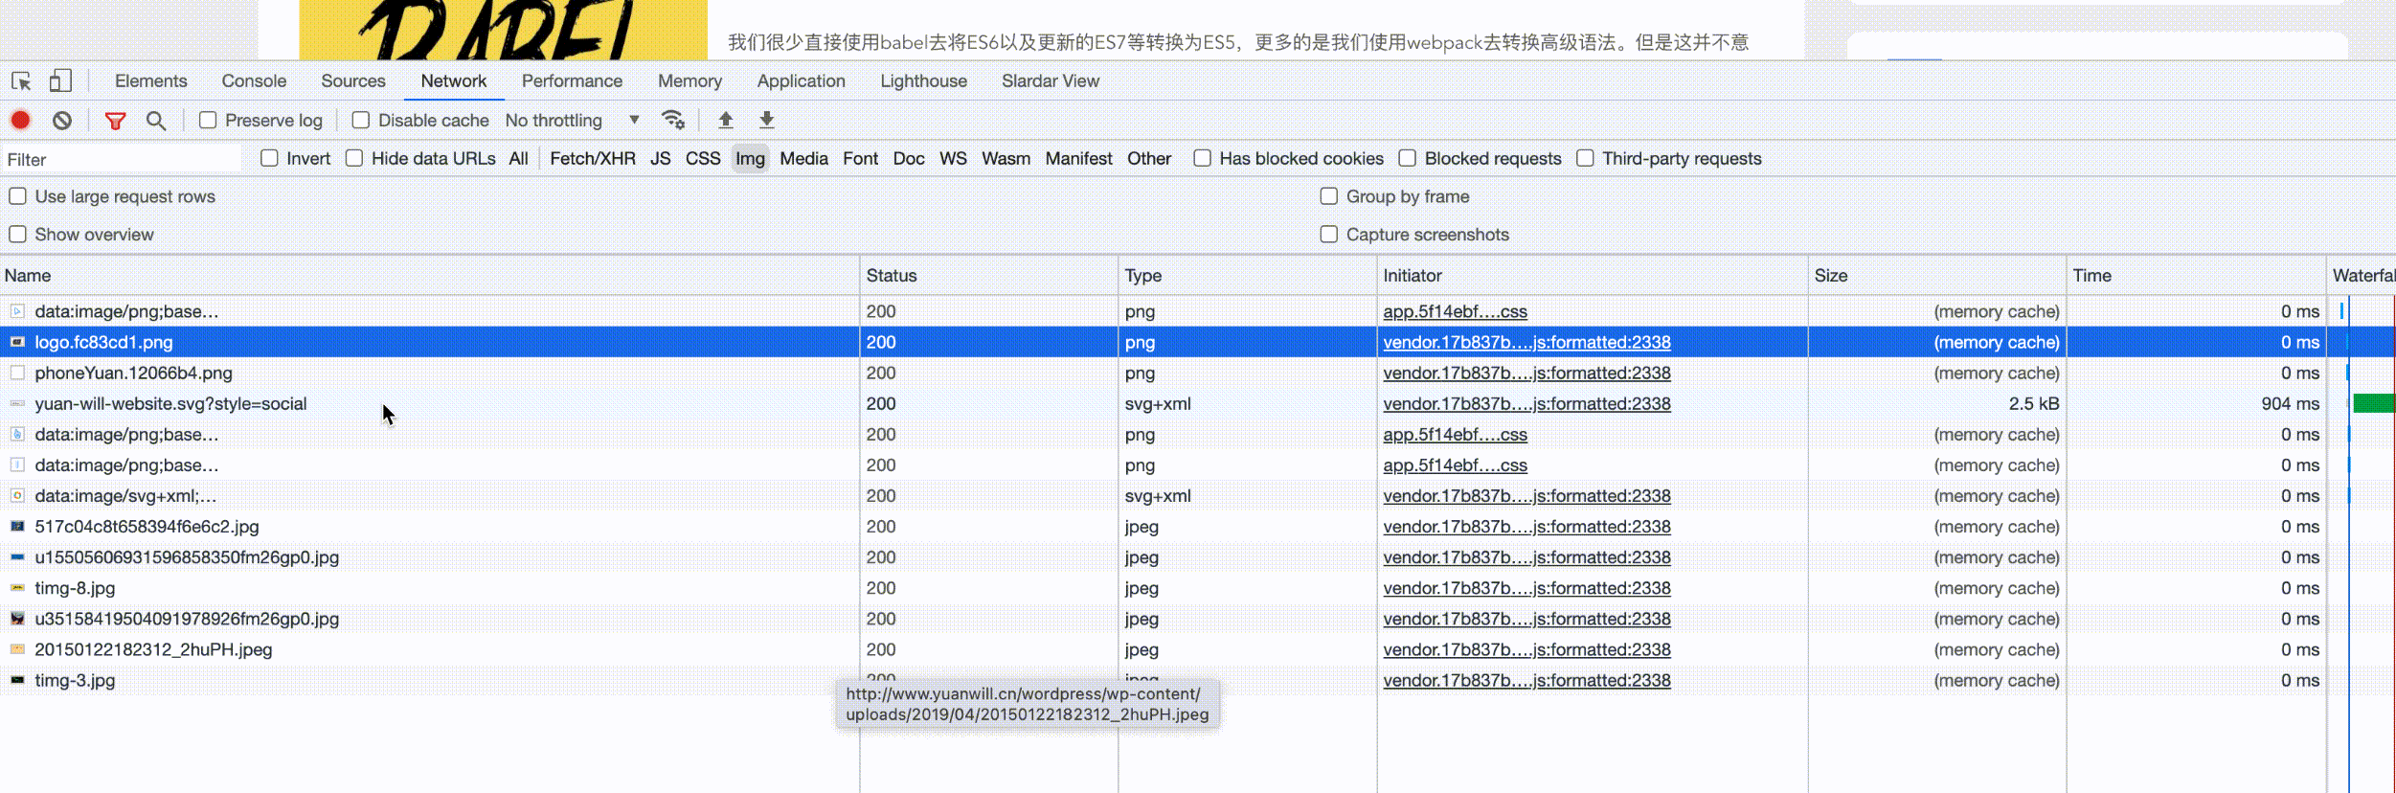The height and width of the screenshot is (793, 2396).
Task: Filter requests by Other
Action: click(x=1149, y=159)
